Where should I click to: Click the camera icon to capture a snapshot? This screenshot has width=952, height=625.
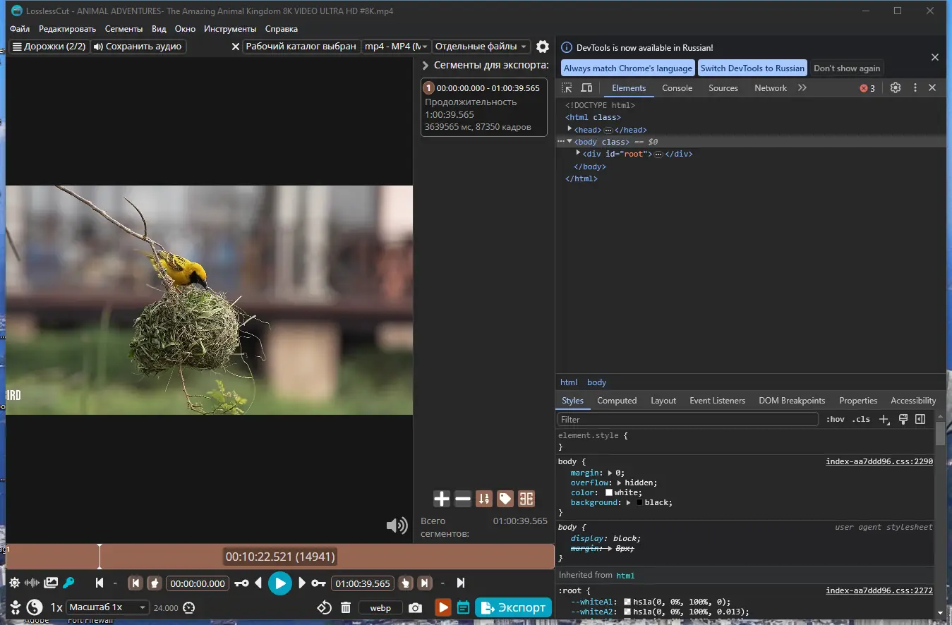[416, 607]
